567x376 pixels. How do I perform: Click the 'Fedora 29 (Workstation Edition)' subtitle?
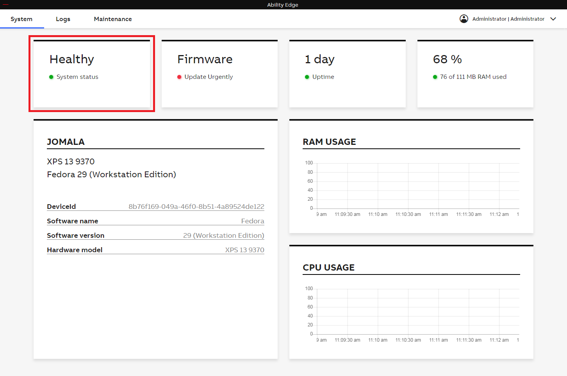point(111,175)
